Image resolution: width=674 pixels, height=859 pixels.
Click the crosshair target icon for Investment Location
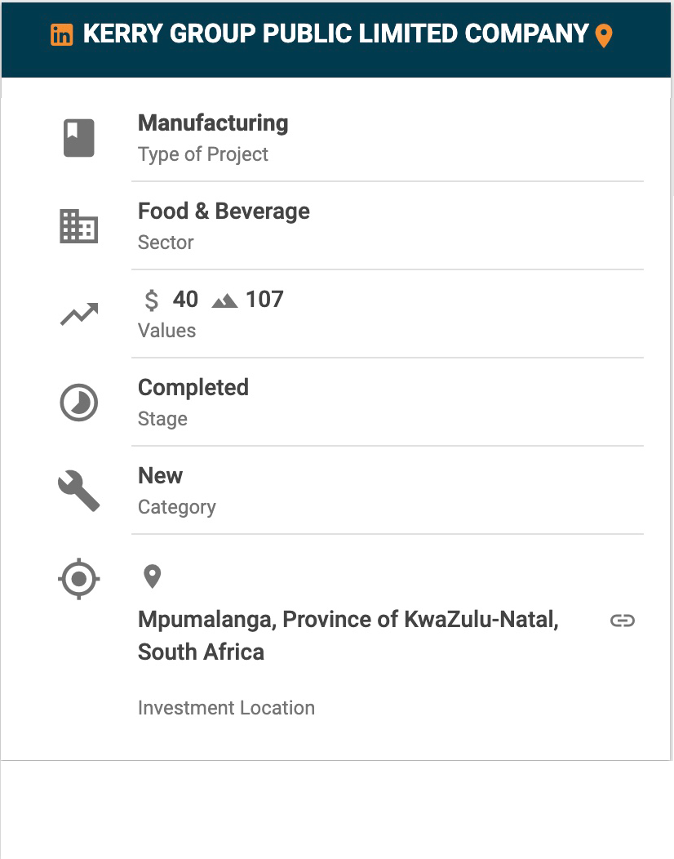pyautogui.click(x=79, y=578)
